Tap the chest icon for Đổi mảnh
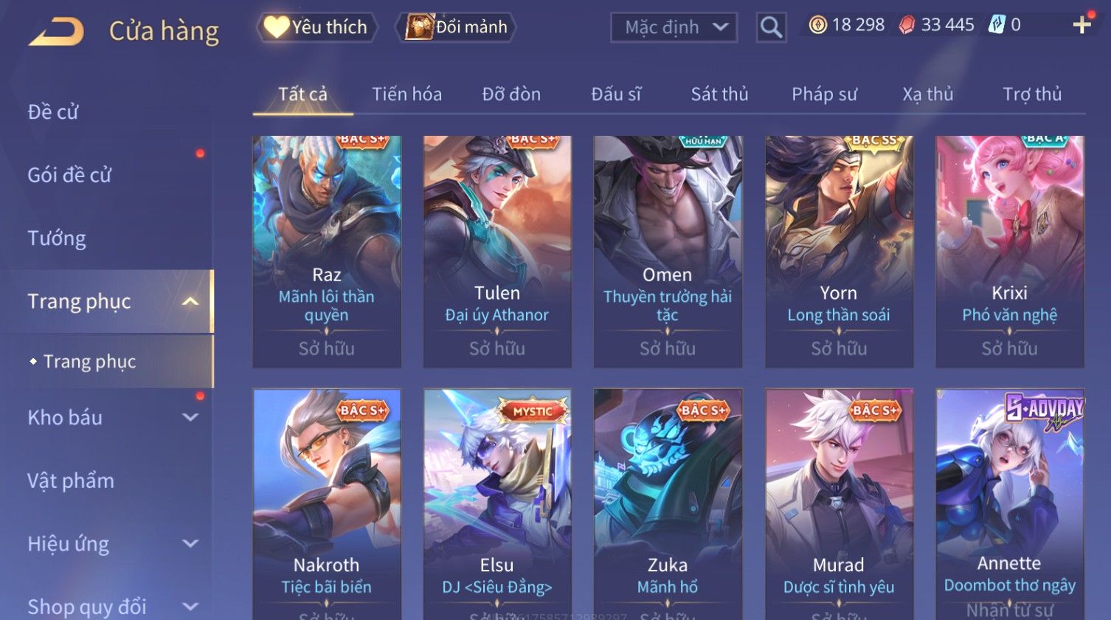 (x=418, y=27)
